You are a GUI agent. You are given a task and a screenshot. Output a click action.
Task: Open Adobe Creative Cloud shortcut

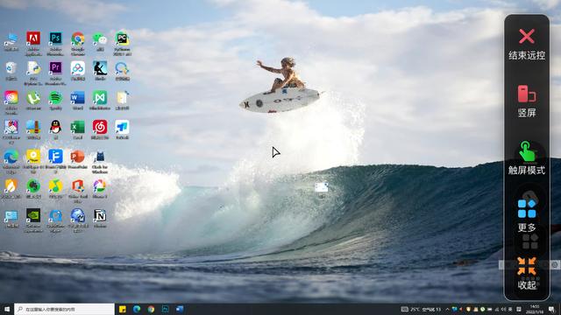click(11, 102)
